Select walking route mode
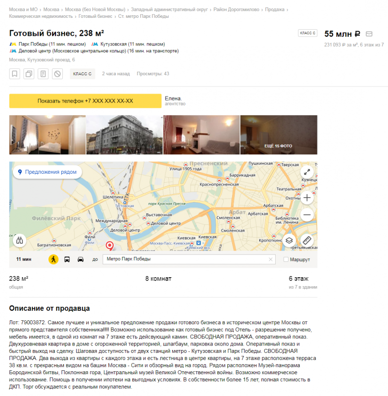The height and width of the screenshot is (396, 388). coord(53,259)
